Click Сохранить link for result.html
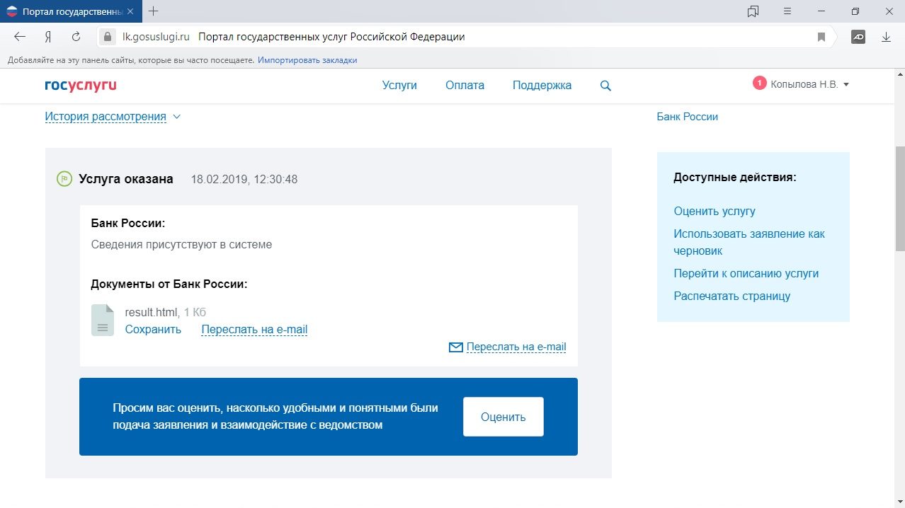The image size is (905, 508). (x=153, y=329)
